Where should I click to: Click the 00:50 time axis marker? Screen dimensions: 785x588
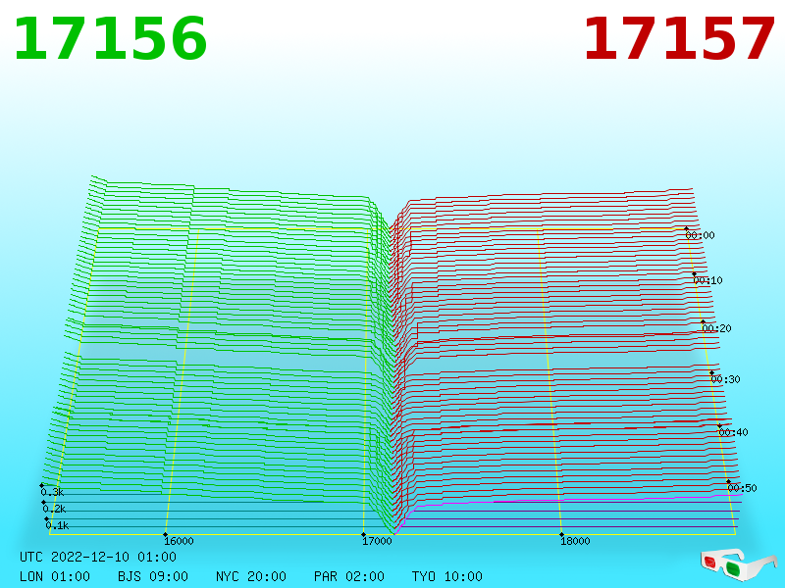point(743,488)
